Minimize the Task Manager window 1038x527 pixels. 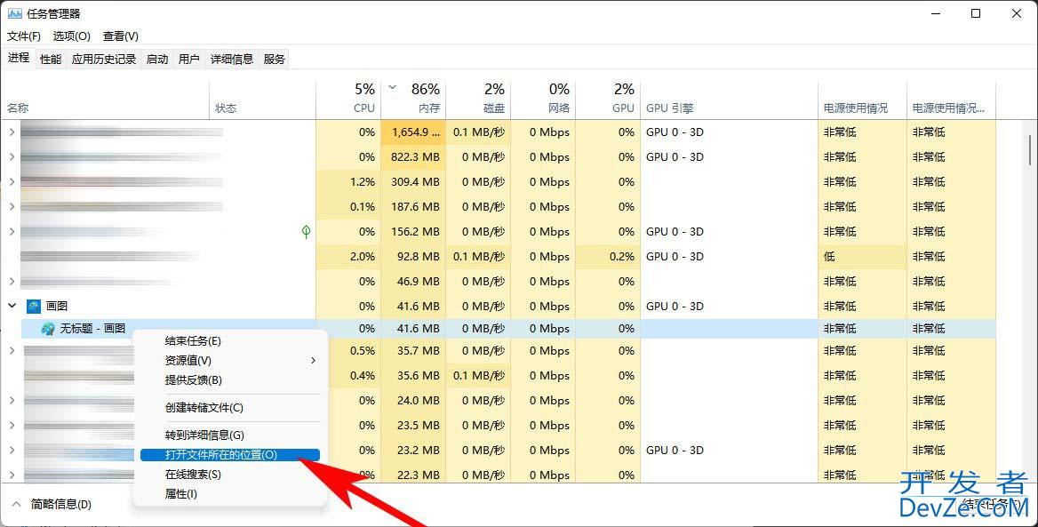tap(936, 13)
